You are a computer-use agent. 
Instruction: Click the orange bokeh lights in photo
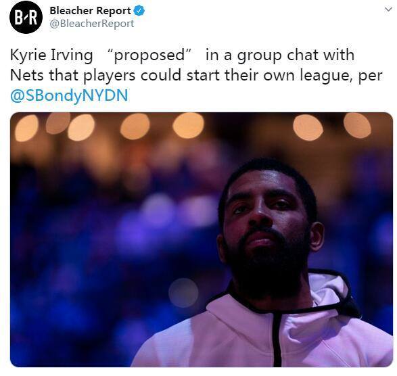tap(188, 126)
